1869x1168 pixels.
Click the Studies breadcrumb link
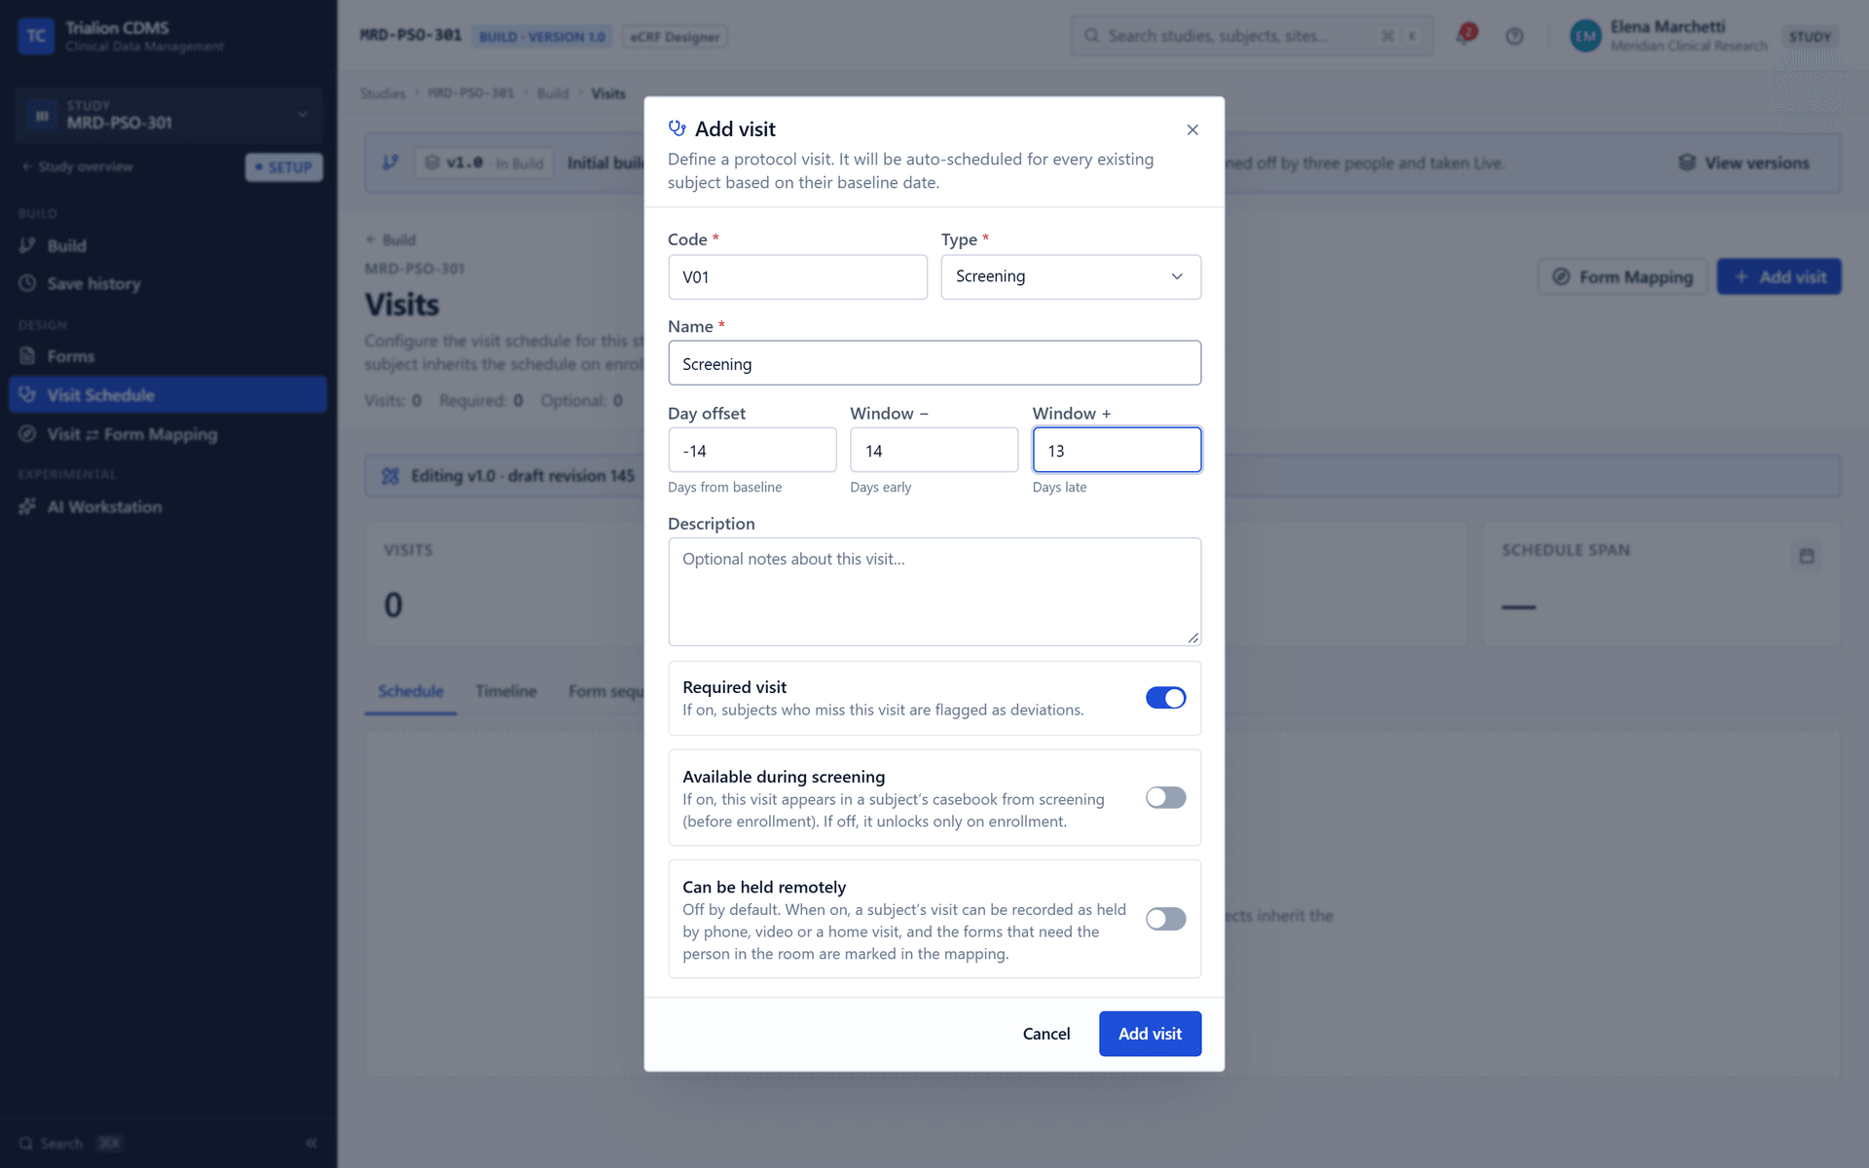coord(383,93)
